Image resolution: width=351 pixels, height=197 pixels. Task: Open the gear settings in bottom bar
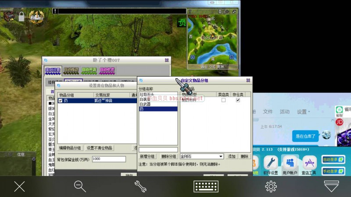271,186
